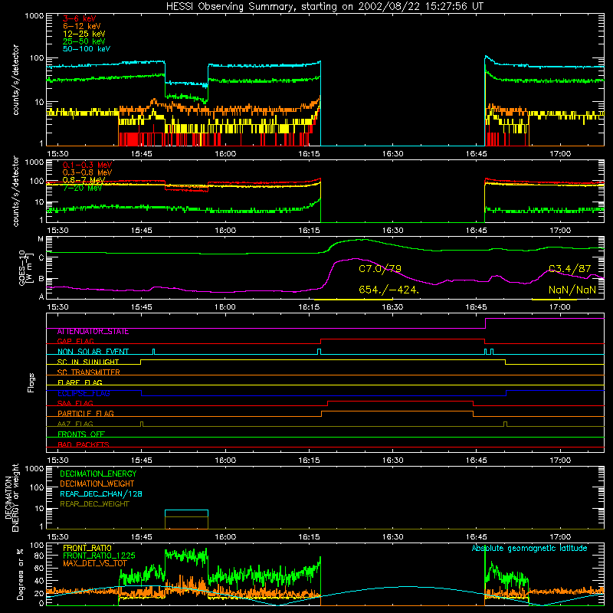Viewport: 613px width, 613px height.
Task: Click the BAD_PACKETS flag label
Action: (84, 445)
